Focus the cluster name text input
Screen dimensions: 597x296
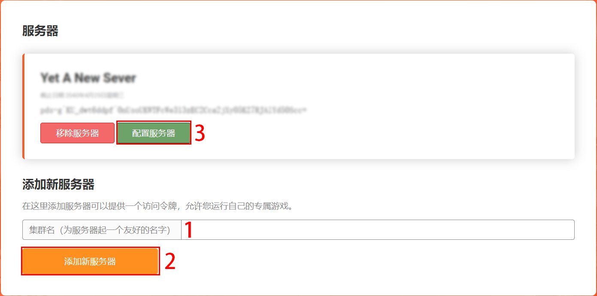[378, 230]
